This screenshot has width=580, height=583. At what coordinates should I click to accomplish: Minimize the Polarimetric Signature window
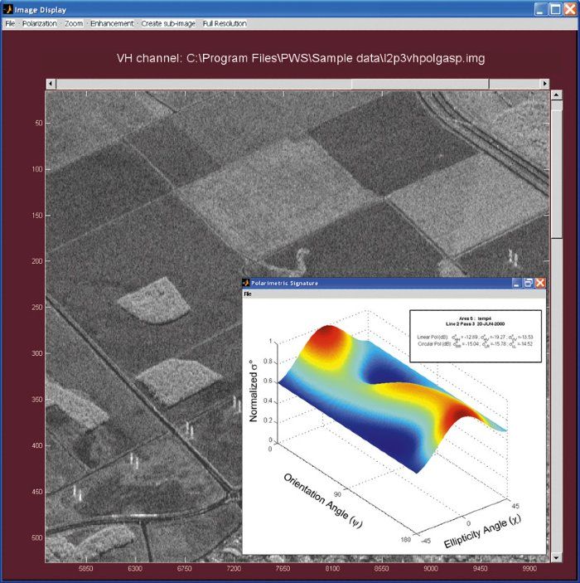516,283
